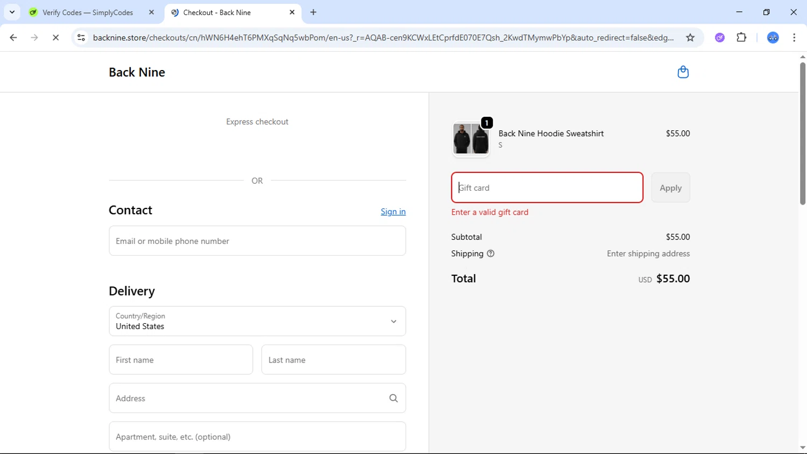Click the Delivery heading
The image size is (807, 454).
click(x=132, y=291)
